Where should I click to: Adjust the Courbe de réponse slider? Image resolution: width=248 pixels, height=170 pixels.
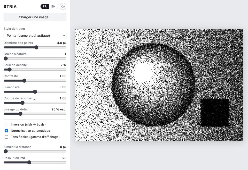click(35, 103)
